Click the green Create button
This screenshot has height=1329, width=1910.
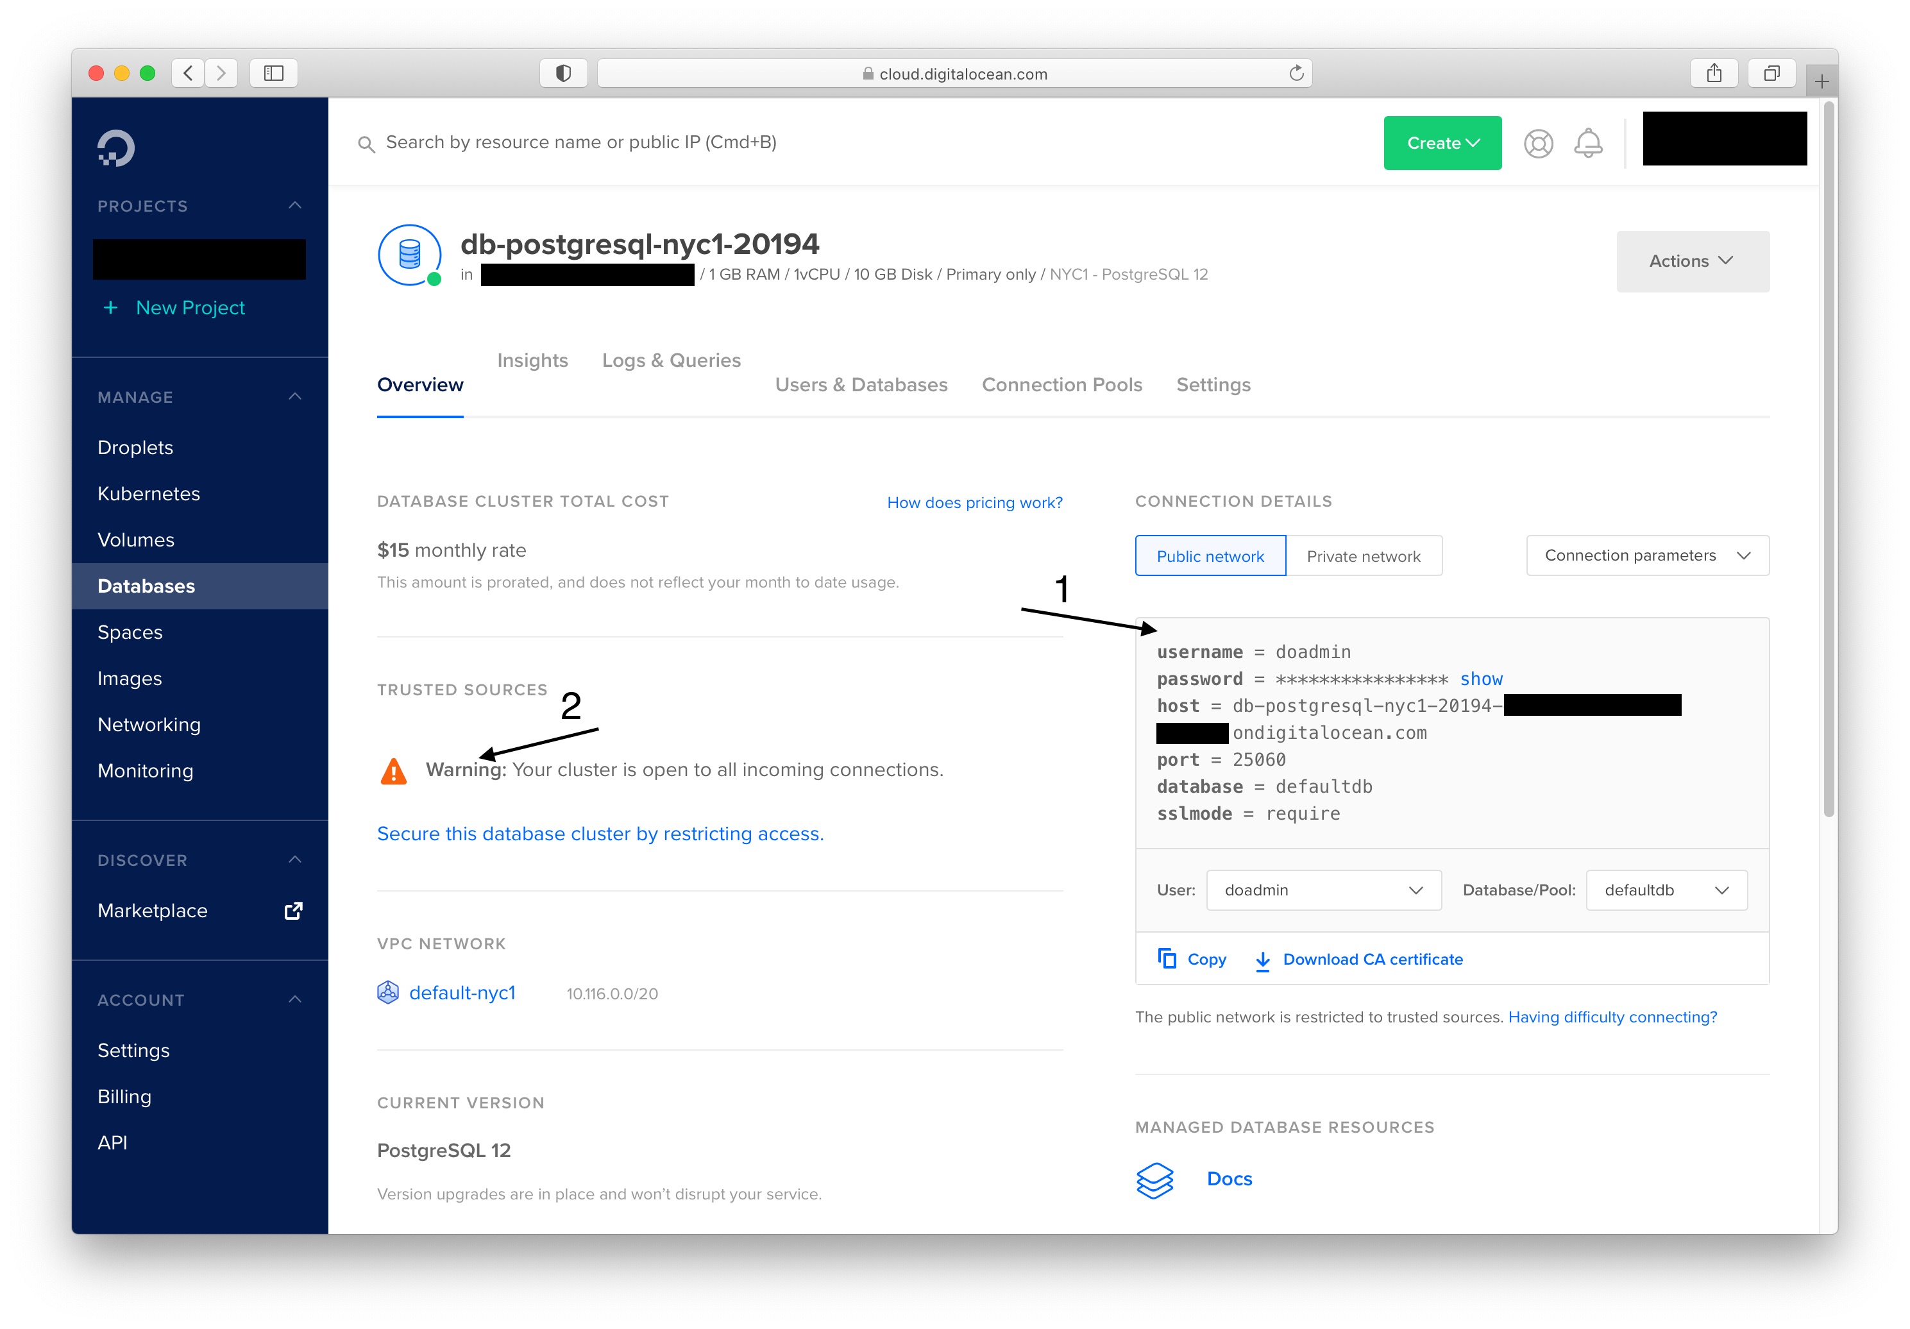pyautogui.click(x=1442, y=142)
